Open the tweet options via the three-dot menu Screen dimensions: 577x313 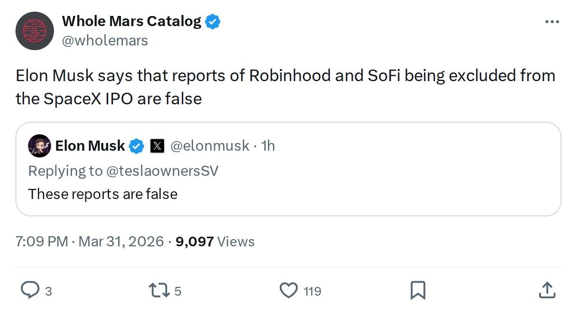tap(552, 21)
